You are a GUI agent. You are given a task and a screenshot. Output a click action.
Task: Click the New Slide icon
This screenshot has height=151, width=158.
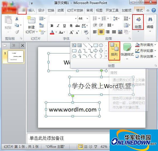(31, 19)
